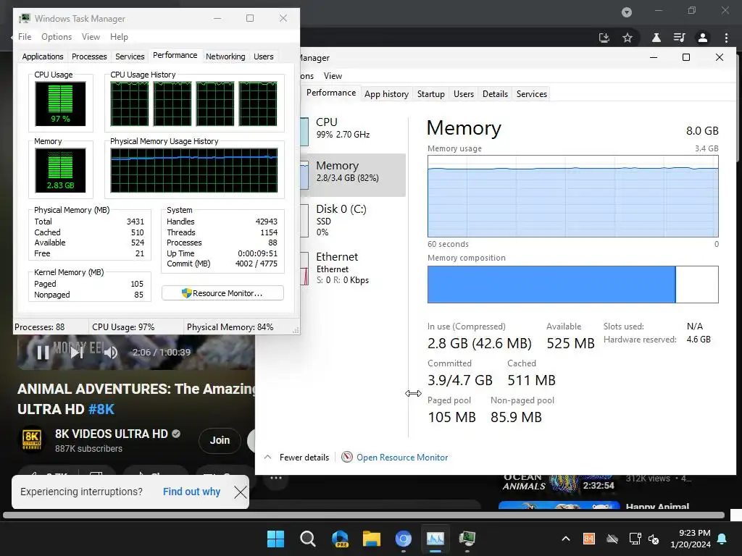Open the clock showing 9:23 PM
This screenshot has width=742, height=556.
(x=691, y=539)
